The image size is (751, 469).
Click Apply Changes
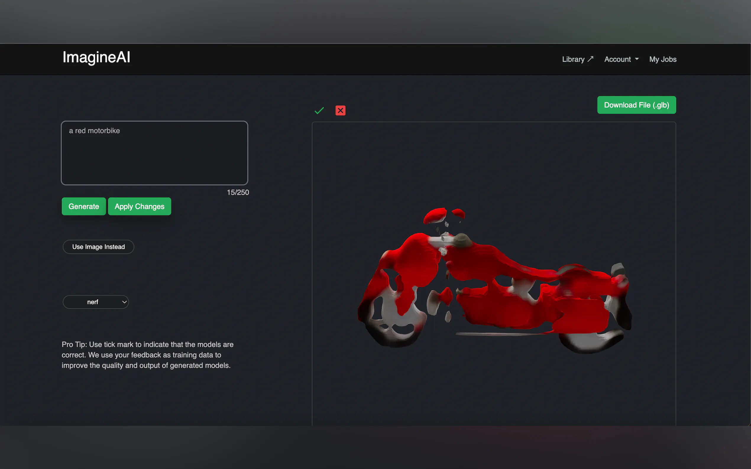pyautogui.click(x=139, y=206)
